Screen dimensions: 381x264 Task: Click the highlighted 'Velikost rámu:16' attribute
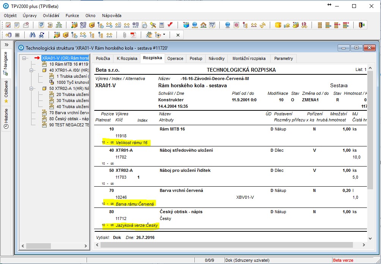131,143
